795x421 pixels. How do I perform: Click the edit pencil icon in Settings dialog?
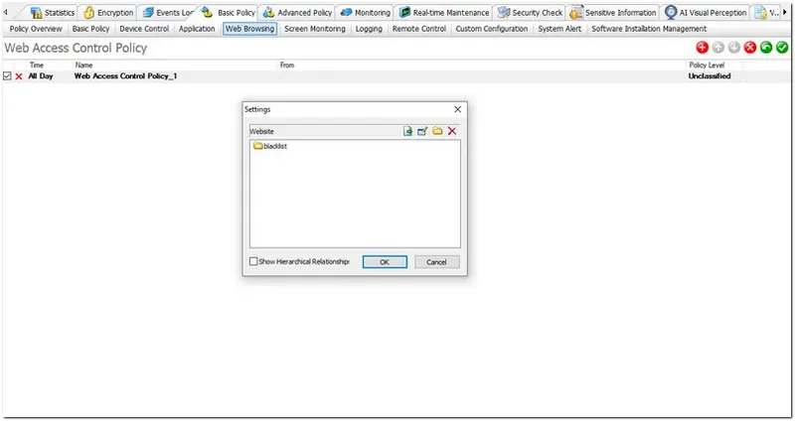tap(422, 131)
